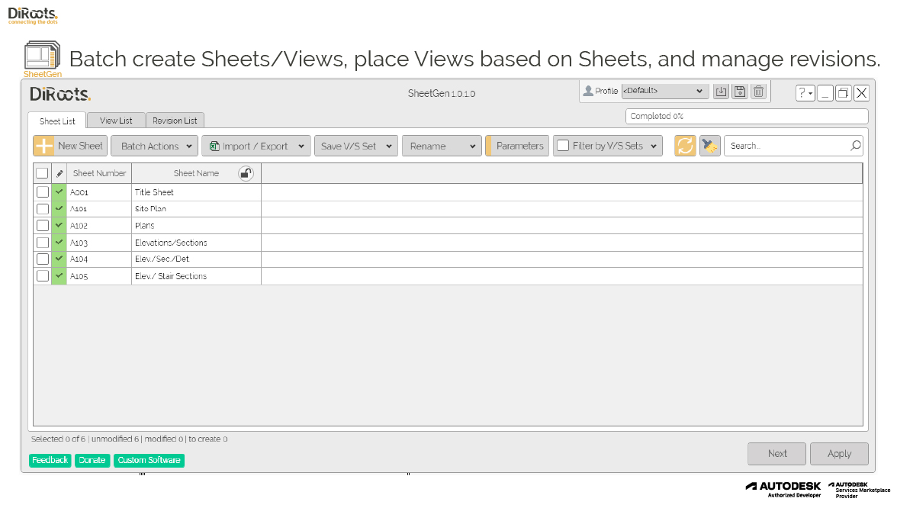Screen dimensions: 897x505
Task: Open the help question mark menu
Action: (x=805, y=93)
